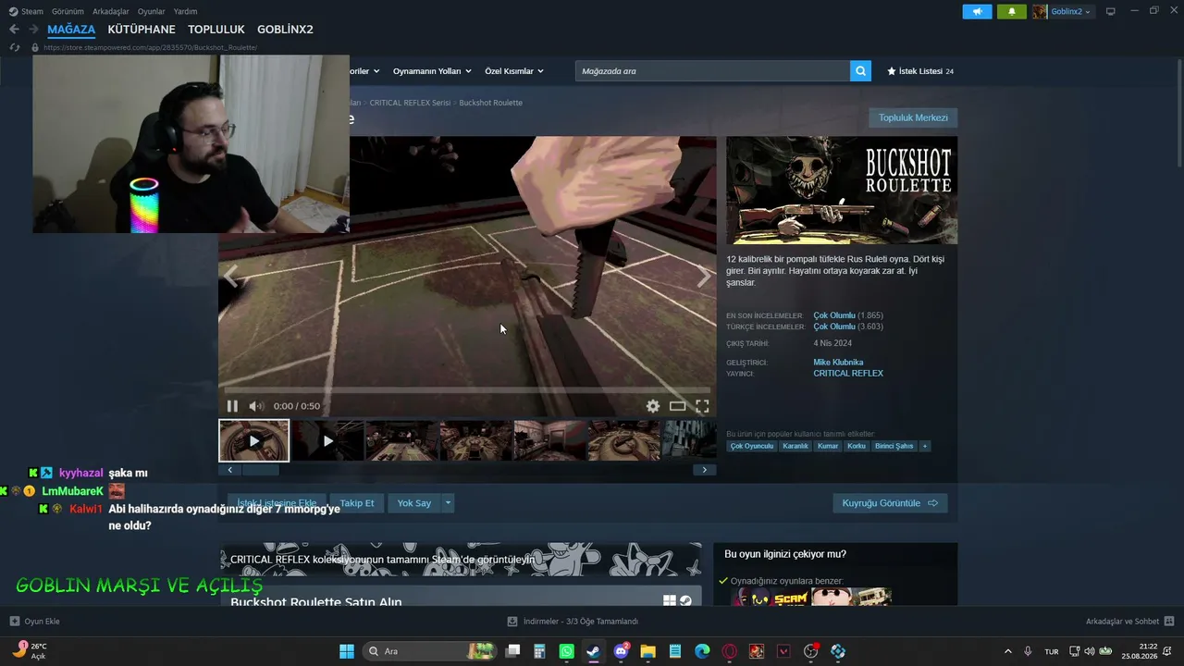
Task: Expand the 'Özel Kısımlar' dropdown
Action: click(x=514, y=71)
